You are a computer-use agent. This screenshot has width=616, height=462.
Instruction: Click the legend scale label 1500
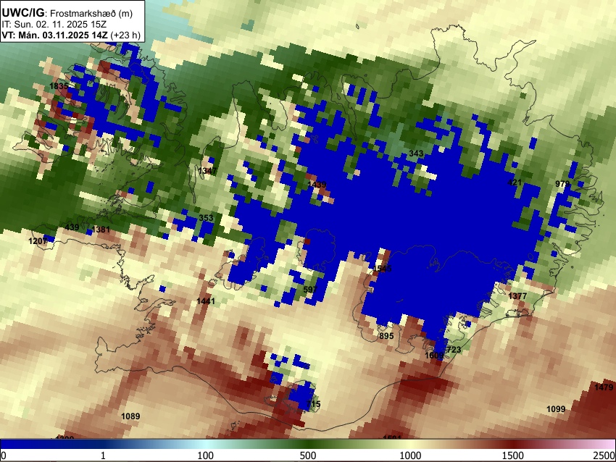[513, 455]
